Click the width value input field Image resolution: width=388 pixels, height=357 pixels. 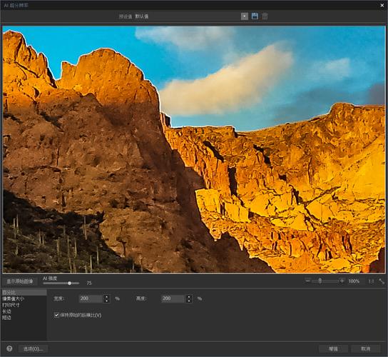(x=91, y=298)
